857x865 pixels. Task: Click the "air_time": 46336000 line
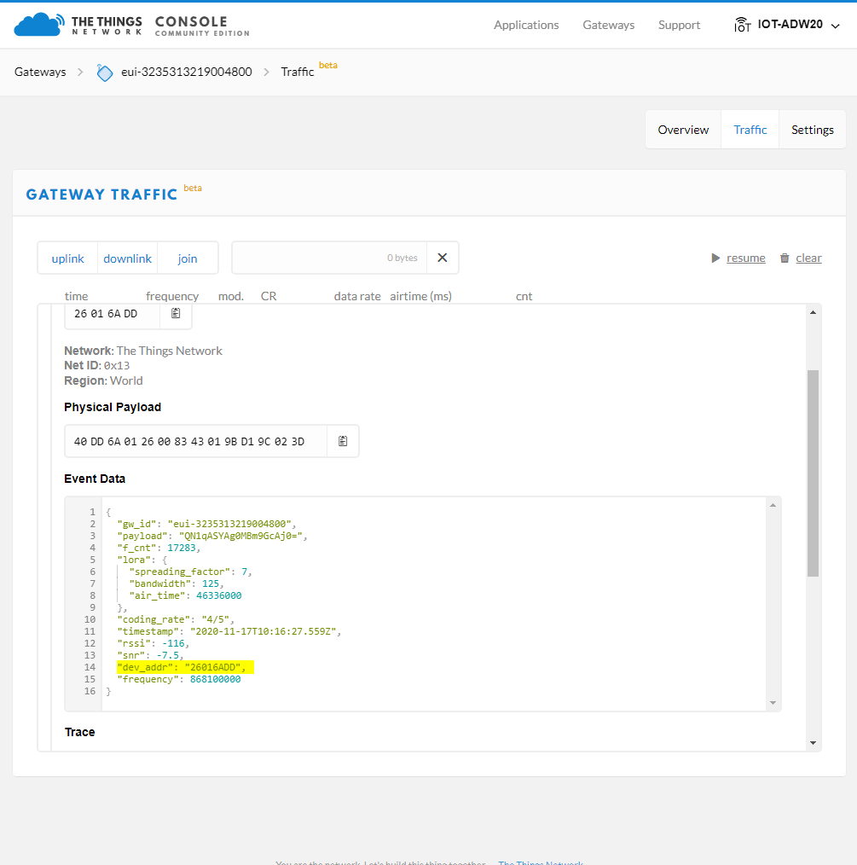(x=185, y=595)
